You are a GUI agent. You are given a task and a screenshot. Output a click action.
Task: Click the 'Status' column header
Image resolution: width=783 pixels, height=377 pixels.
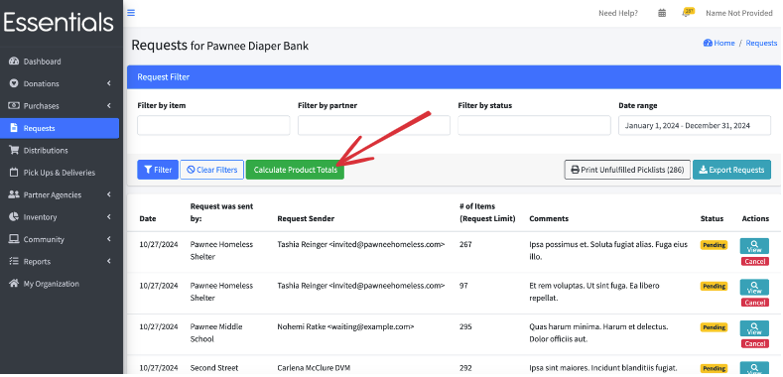[x=712, y=218]
